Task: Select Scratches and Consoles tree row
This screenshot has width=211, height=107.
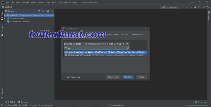Action: click(29, 22)
